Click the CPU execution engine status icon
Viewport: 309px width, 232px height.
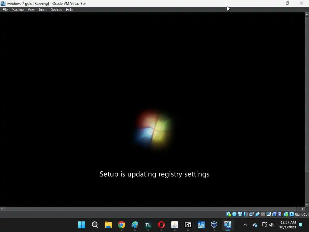tap(280, 214)
